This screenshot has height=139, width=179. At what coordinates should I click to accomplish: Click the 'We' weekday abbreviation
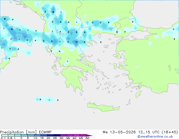click(105, 132)
